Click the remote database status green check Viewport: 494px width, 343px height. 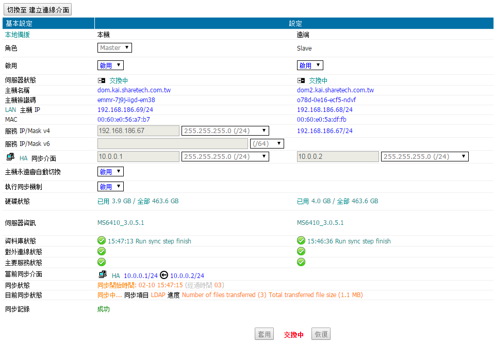301,240
